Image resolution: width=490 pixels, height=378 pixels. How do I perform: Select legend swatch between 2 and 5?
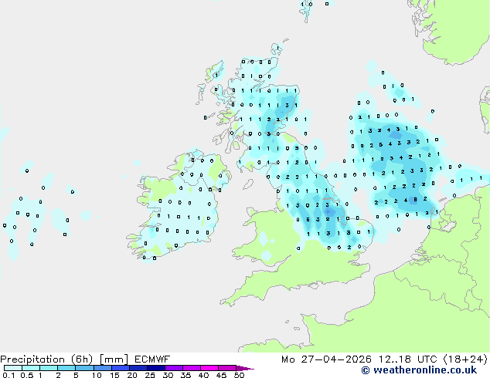(66, 368)
